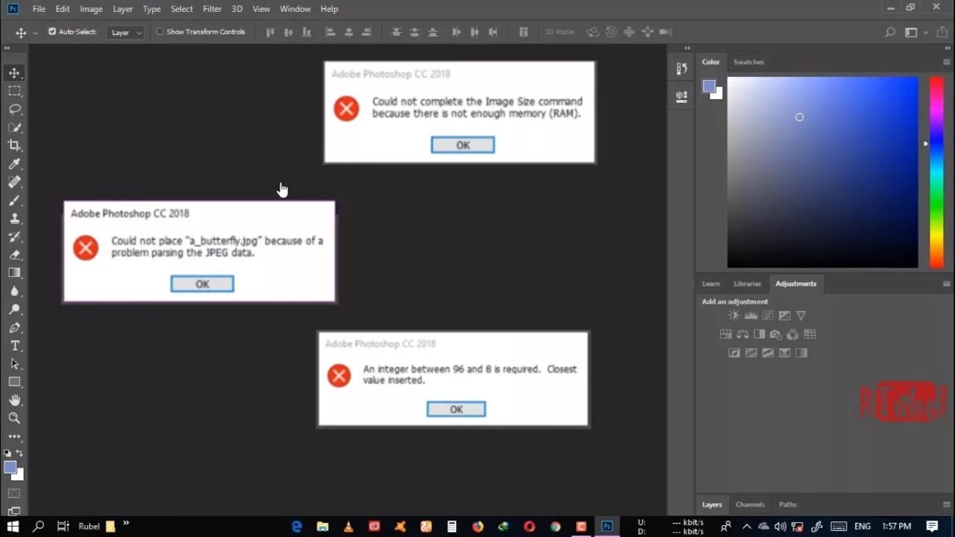Collapse the right panels to icons

(946, 48)
